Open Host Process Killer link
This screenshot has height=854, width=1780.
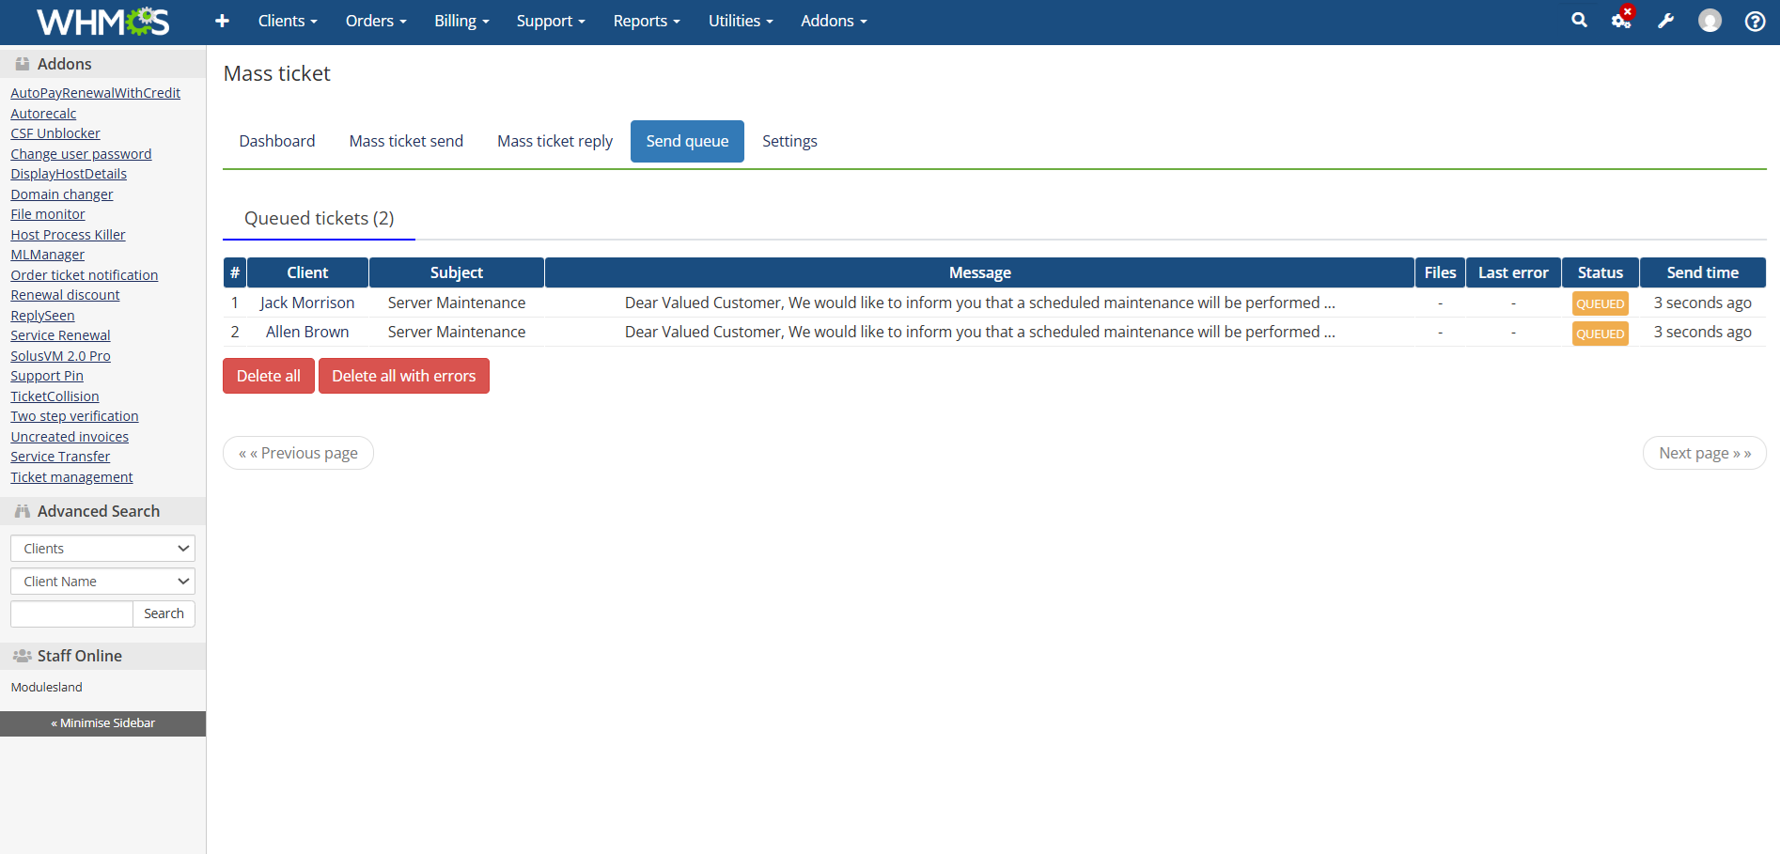(x=68, y=235)
